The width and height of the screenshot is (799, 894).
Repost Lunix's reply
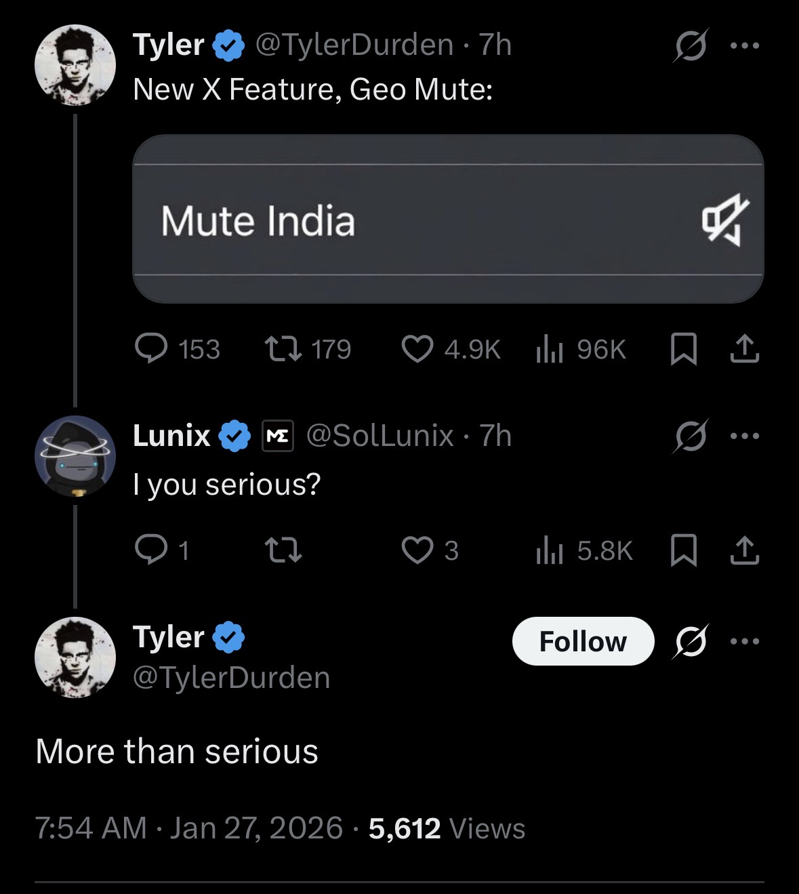point(283,550)
